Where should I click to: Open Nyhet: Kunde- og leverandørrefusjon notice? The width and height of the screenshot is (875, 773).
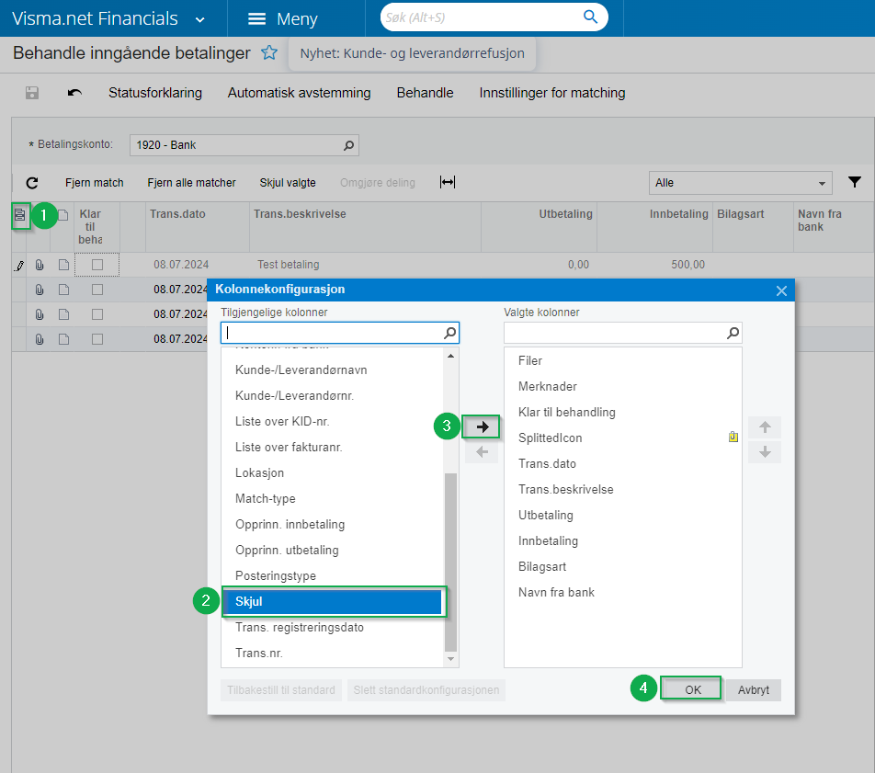pyautogui.click(x=413, y=53)
